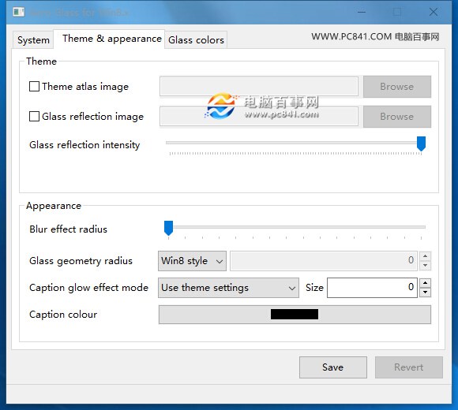Click the Blur effect radius label
The width and height of the screenshot is (458, 410).
tap(68, 229)
